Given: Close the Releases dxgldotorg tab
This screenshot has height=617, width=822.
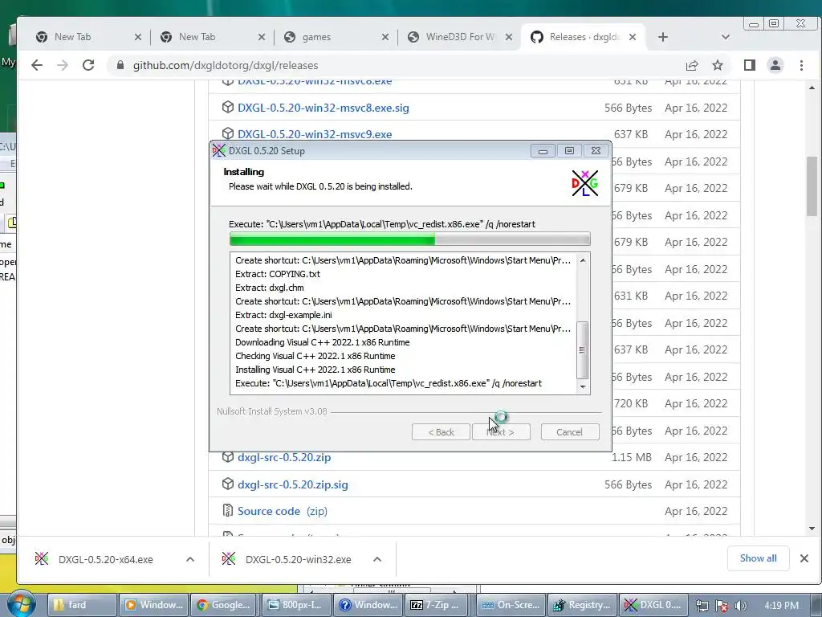Looking at the screenshot, I should tap(633, 37).
